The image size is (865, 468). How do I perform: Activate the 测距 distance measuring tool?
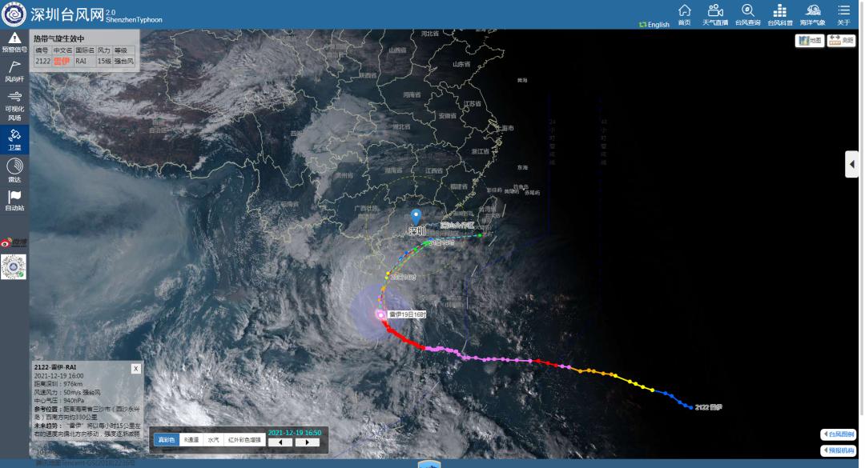[841, 40]
